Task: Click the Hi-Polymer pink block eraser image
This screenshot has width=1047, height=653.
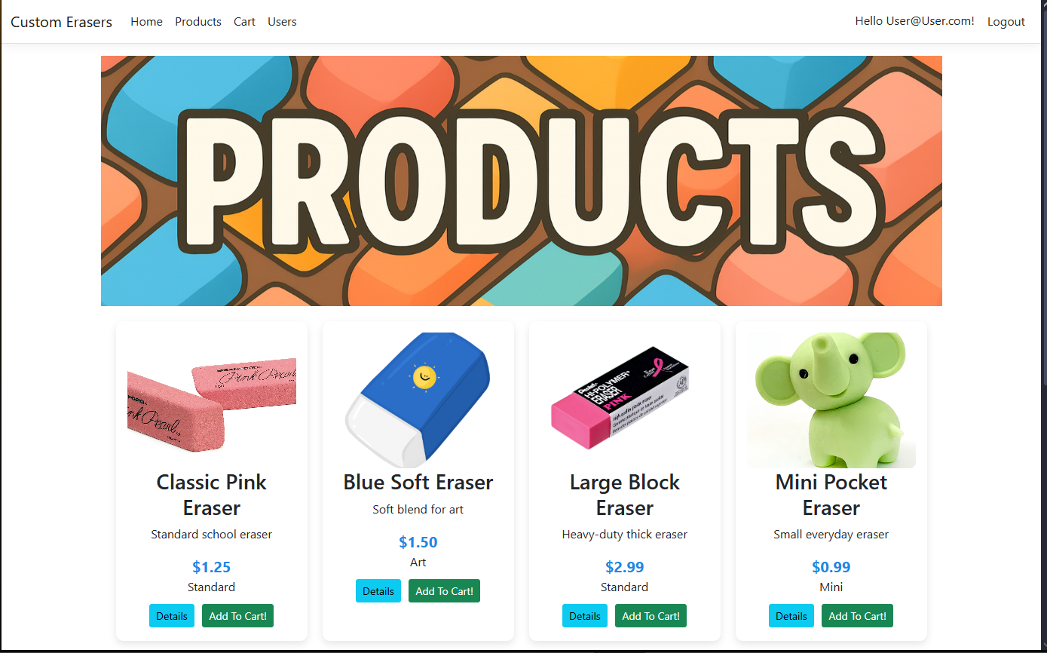Action: 625,400
